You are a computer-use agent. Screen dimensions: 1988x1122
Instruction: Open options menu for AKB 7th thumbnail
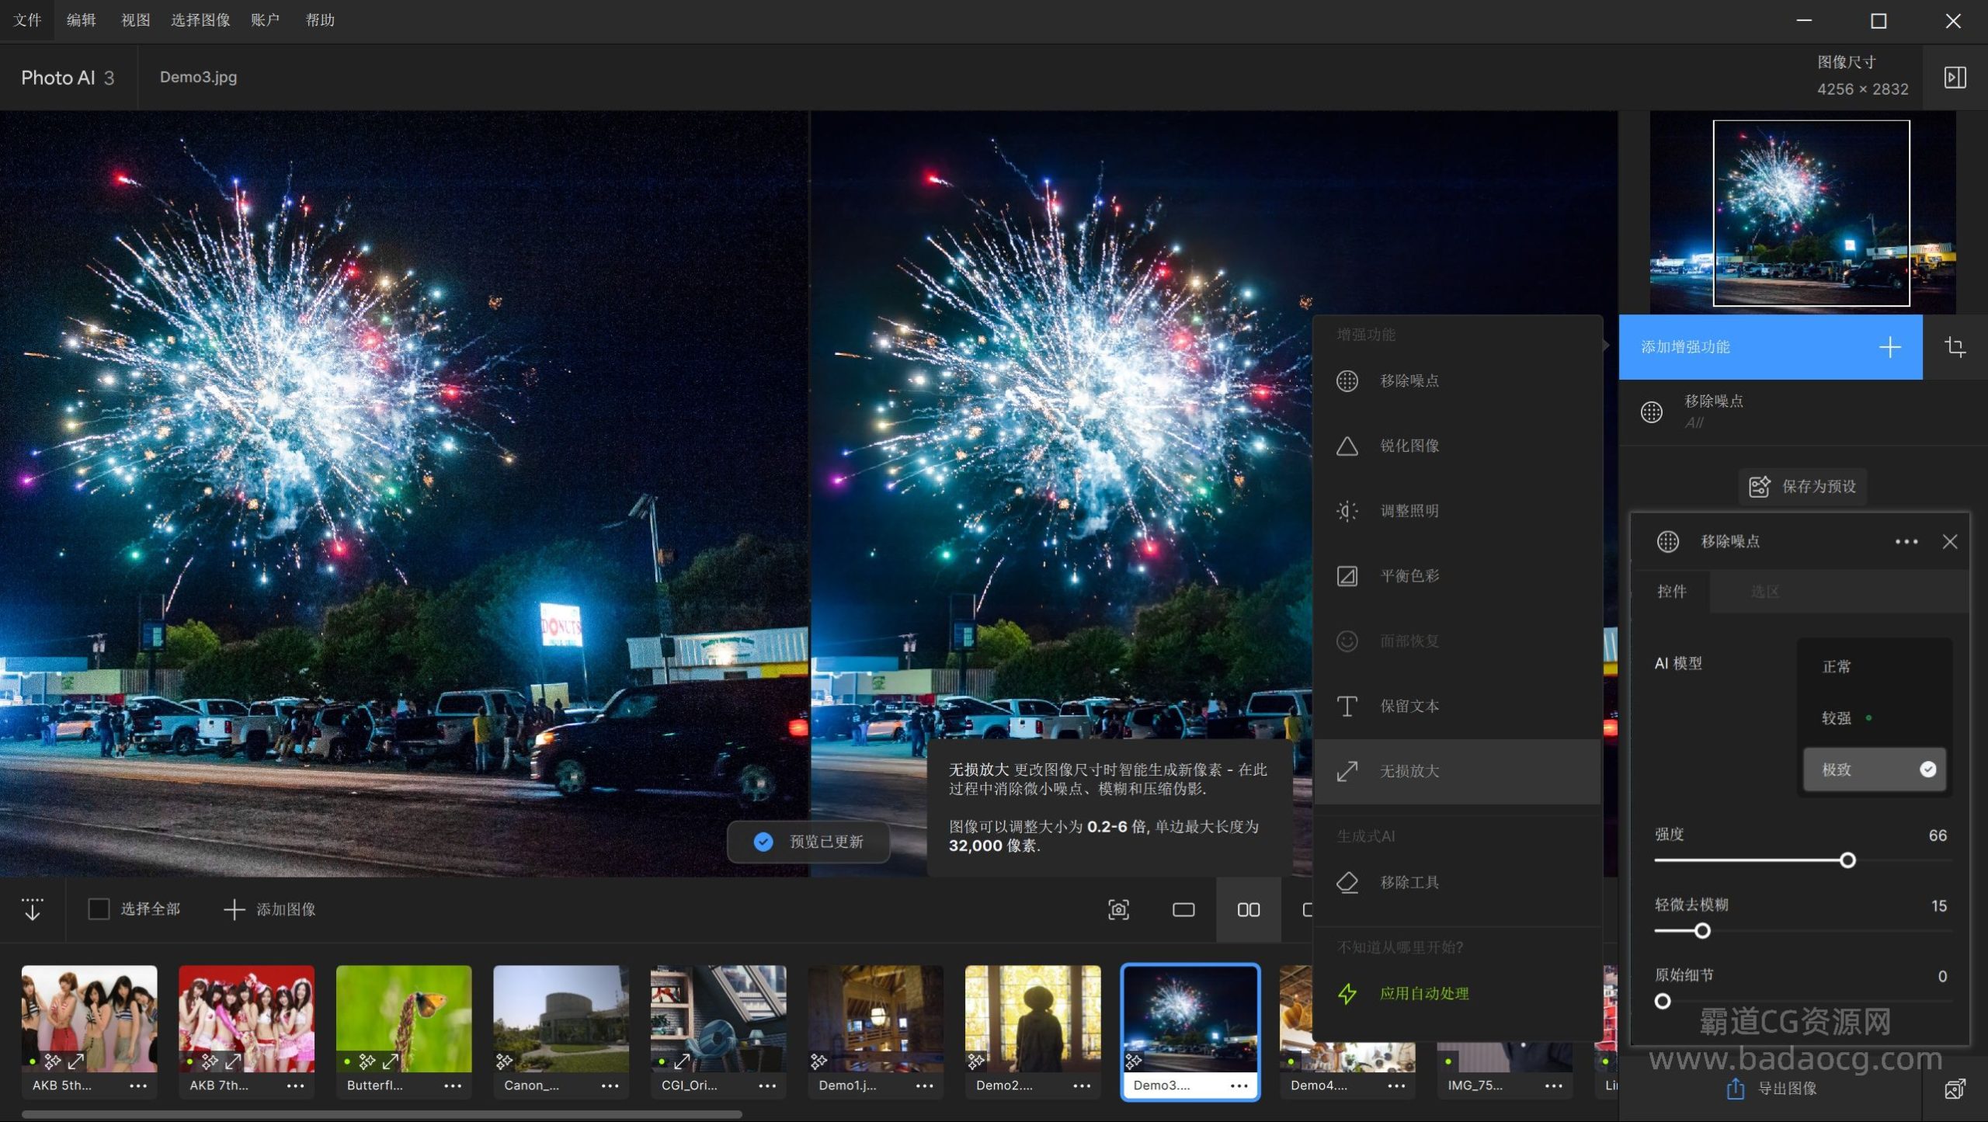[296, 1086]
